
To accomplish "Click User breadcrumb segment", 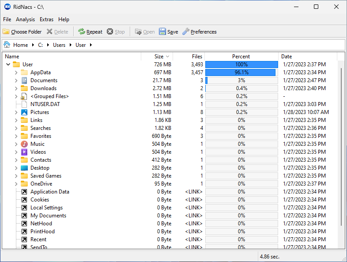I will 80,45.
